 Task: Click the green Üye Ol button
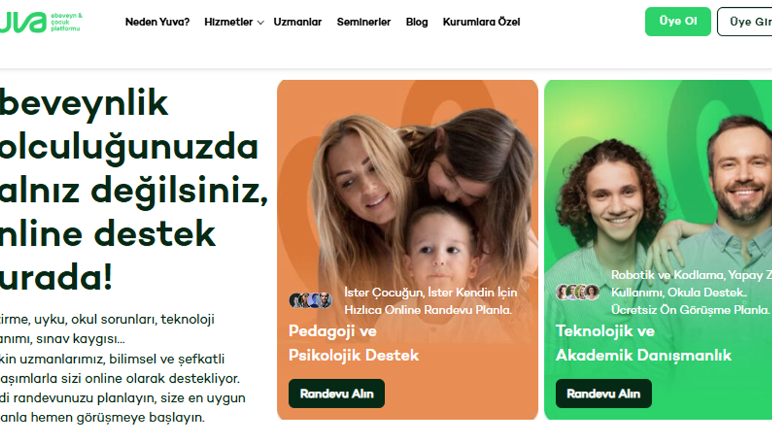(x=678, y=22)
